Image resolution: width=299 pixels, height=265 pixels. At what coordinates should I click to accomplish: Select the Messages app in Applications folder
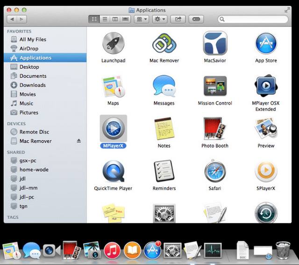pyautogui.click(x=164, y=86)
